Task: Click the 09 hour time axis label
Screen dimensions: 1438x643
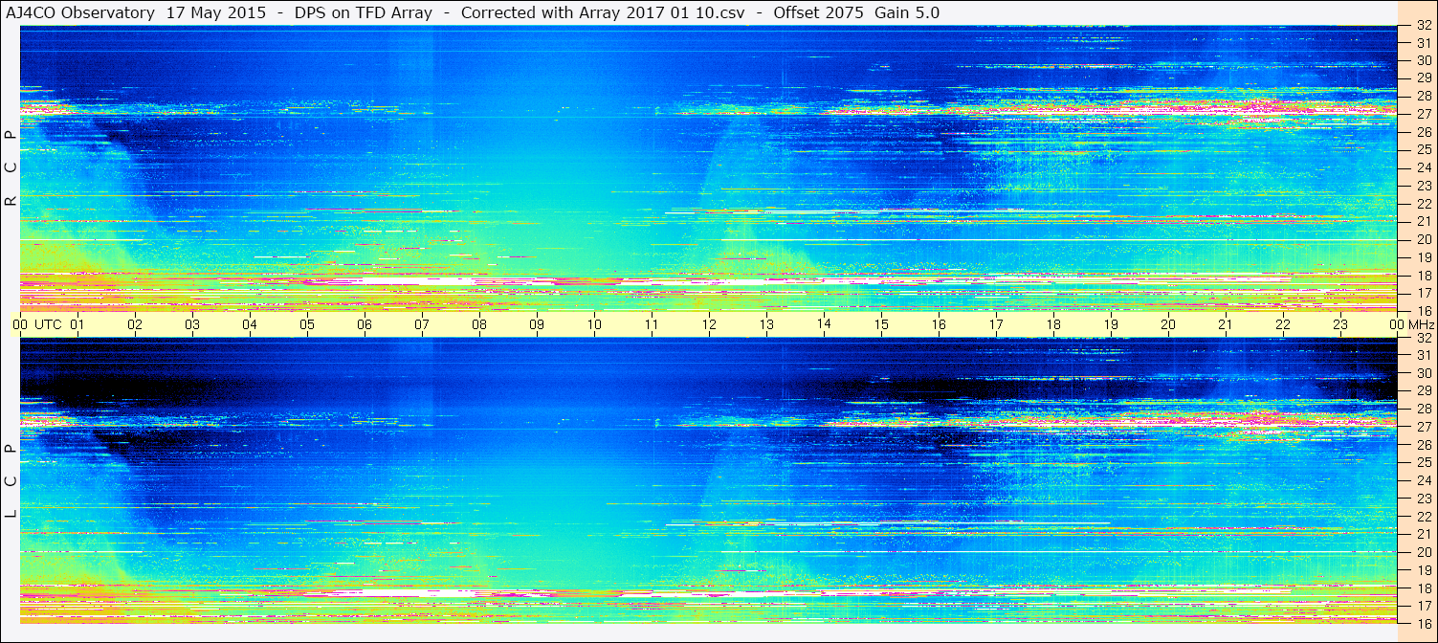Action: click(x=537, y=324)
